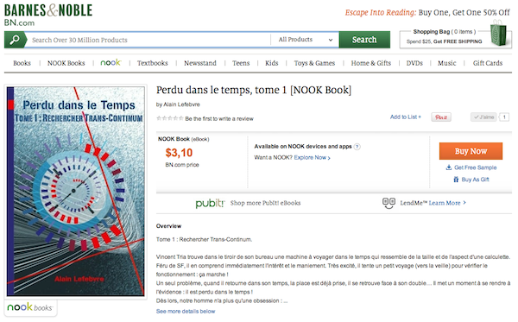
Task: Go to the Toys & Games section
Action: point(314,63)
